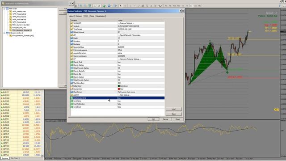Click the Cancel button
Image resolution: width=286 pixels, height=161 pixels.
165,119
